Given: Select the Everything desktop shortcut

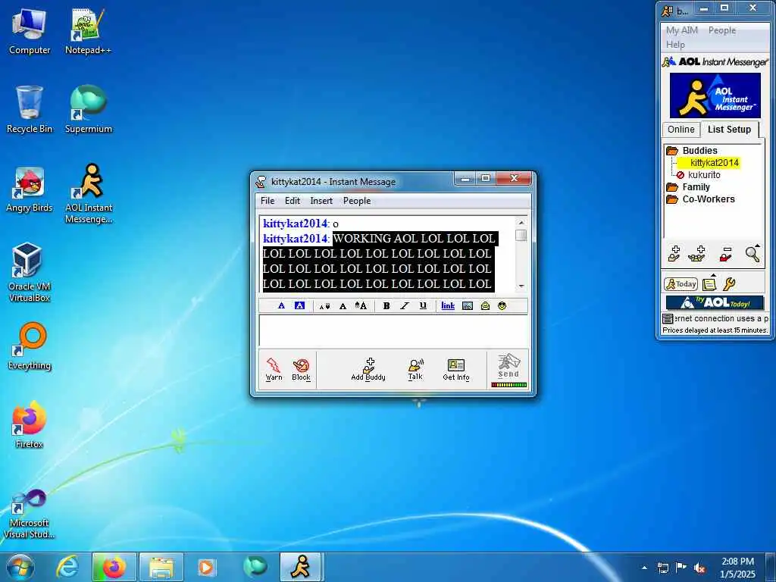Looking at the screenshot, I should point(30,346).
